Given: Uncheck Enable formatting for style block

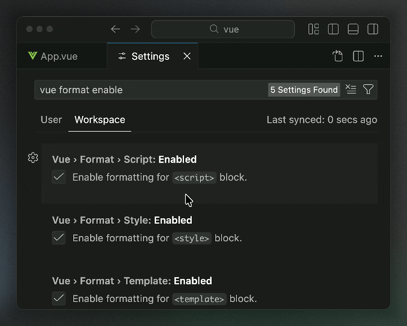Looking at the screenshot, I should 59,238.
